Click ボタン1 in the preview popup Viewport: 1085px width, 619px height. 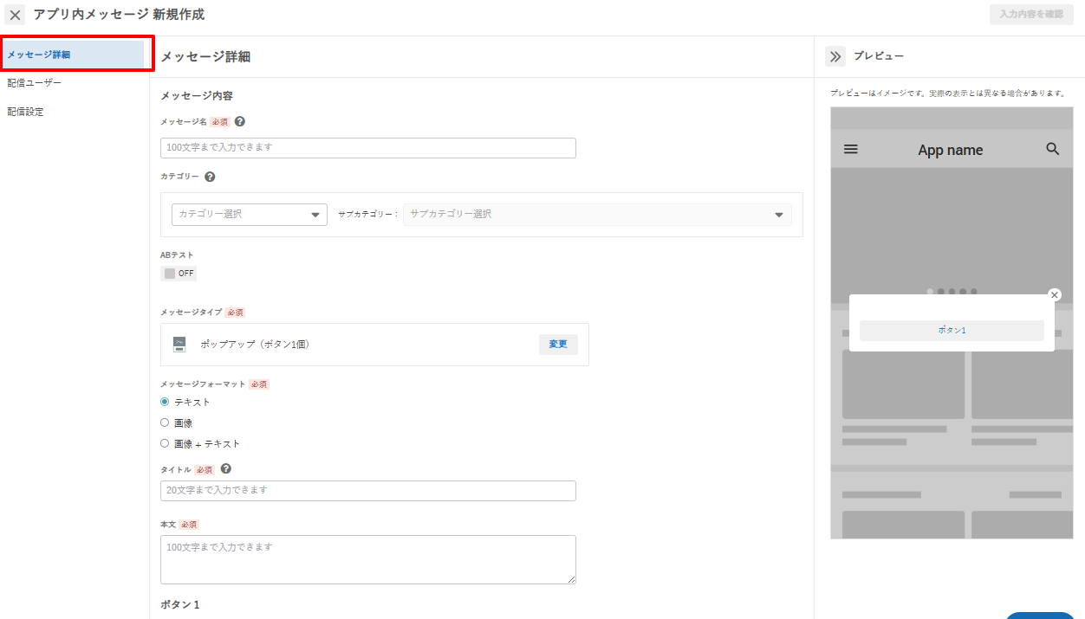click(952, 331)
